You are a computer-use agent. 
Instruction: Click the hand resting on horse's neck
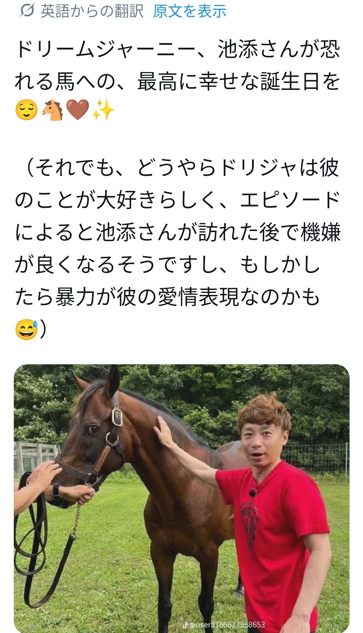[x=165, y=434]
